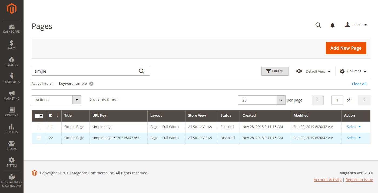Sort by the Status column header
Screen dimensions: 378x193
(x=229, y=116)
